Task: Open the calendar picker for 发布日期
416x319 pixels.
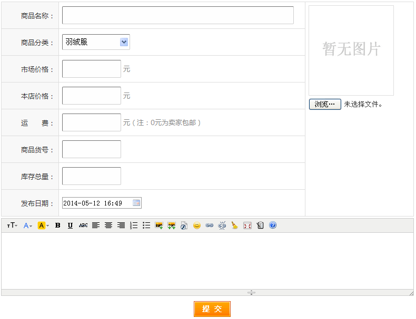Action: [136, 203]
